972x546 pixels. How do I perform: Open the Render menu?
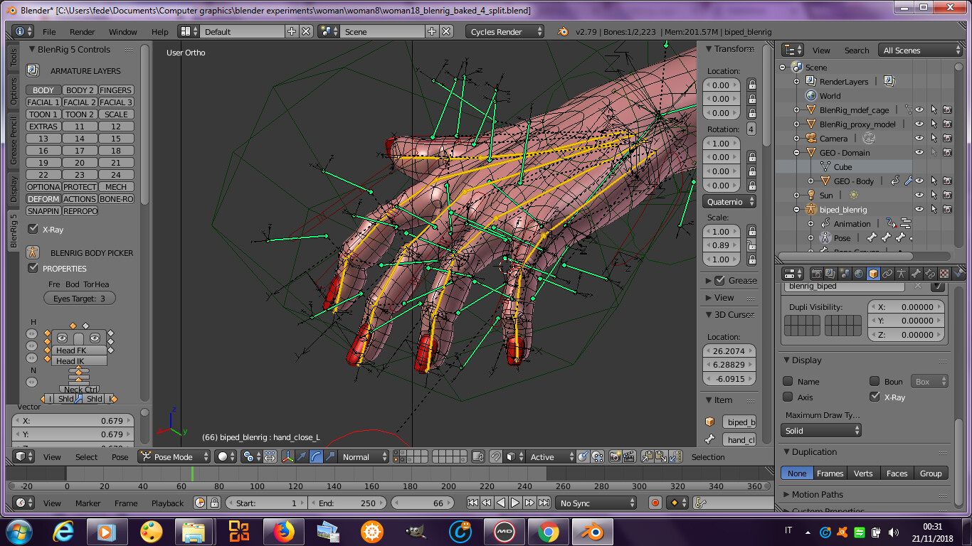pyautogui.click(x=83, y=32)
